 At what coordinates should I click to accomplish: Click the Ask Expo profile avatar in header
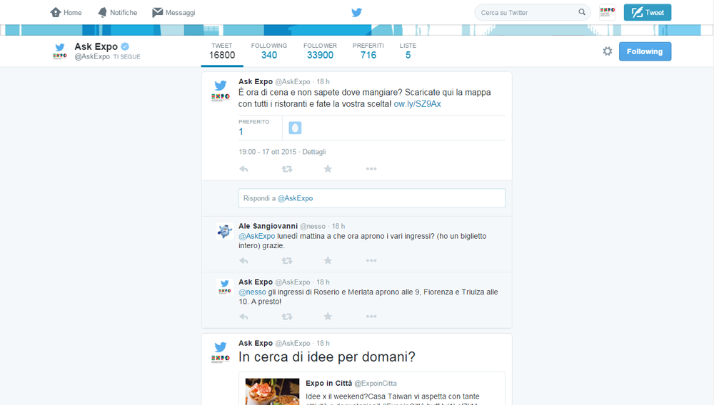60,51
